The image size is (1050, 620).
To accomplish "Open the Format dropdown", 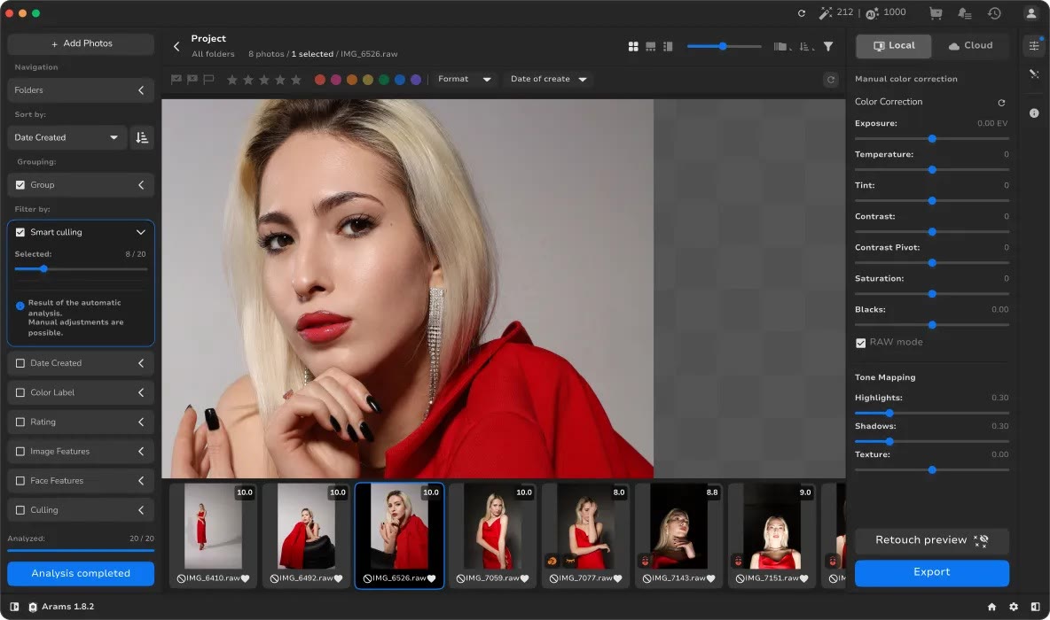I will coord(464,79).
